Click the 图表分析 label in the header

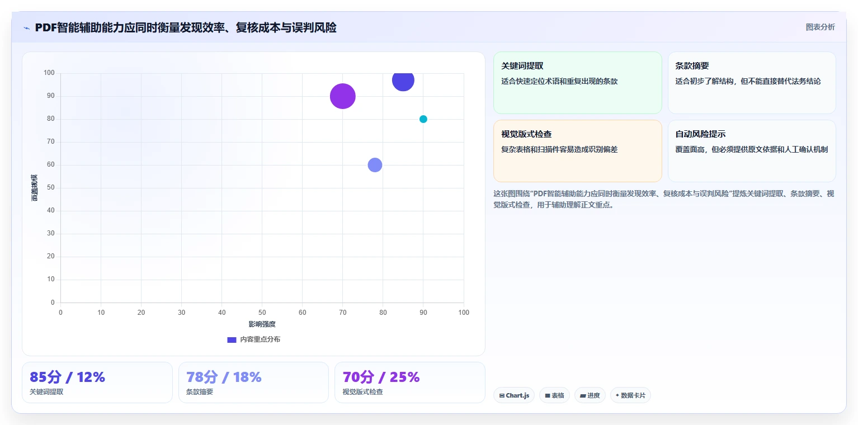pyautogui.click(x=820, y=27)
